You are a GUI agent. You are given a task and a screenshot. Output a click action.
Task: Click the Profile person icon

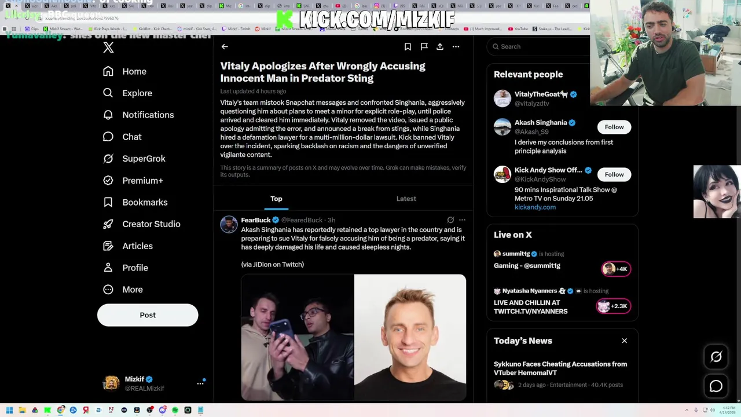coord(108,268)
